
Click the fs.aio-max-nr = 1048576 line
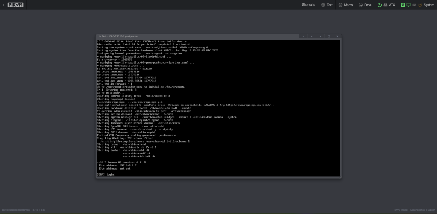114,59
